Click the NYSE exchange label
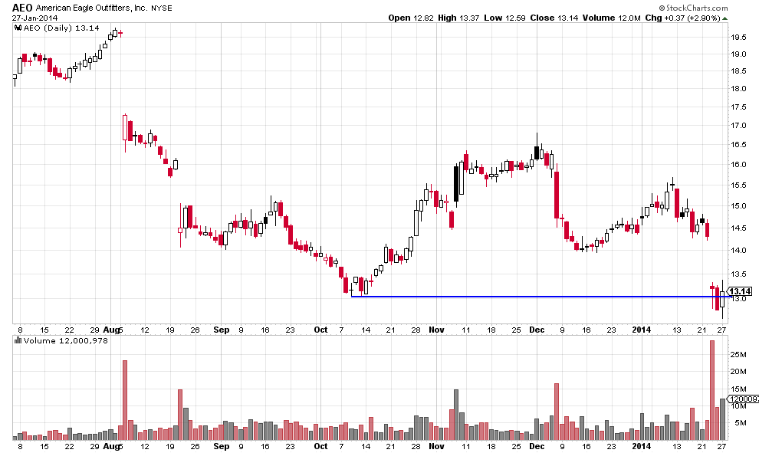 click(x=162, y=8)
